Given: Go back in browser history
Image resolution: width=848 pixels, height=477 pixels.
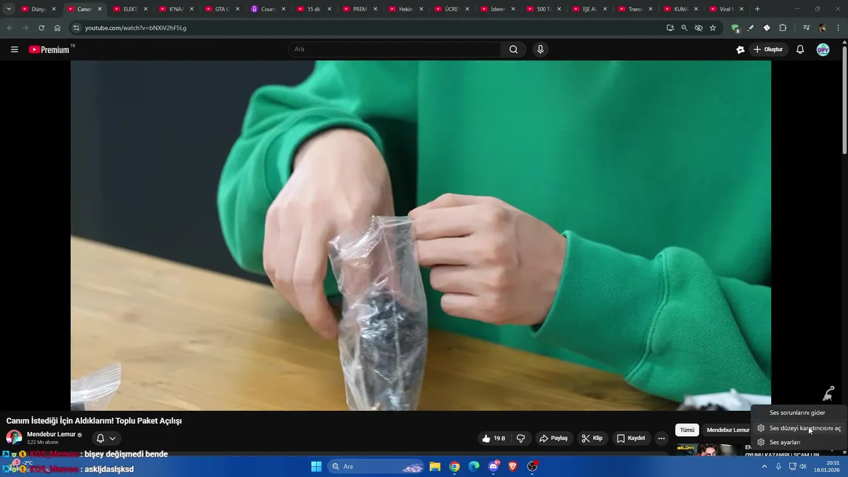Looking at the screenshot, I should tap(9, 28).
